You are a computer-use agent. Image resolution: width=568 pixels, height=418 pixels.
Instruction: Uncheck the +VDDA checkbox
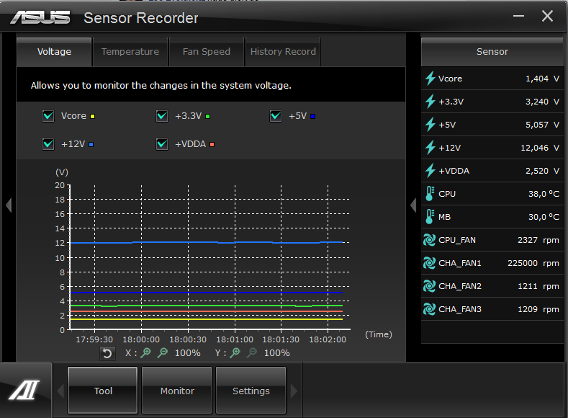[162, 144]
